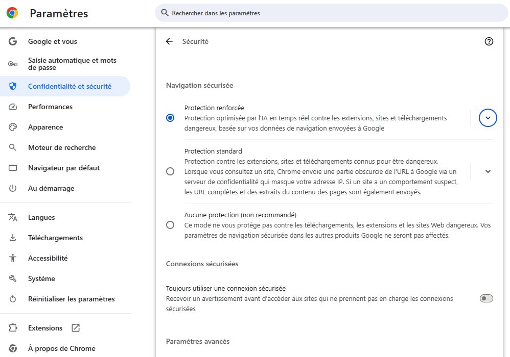The image size is (510, 357).
Task: Click the Chrome logo in the header
Action: click(13, 13)
